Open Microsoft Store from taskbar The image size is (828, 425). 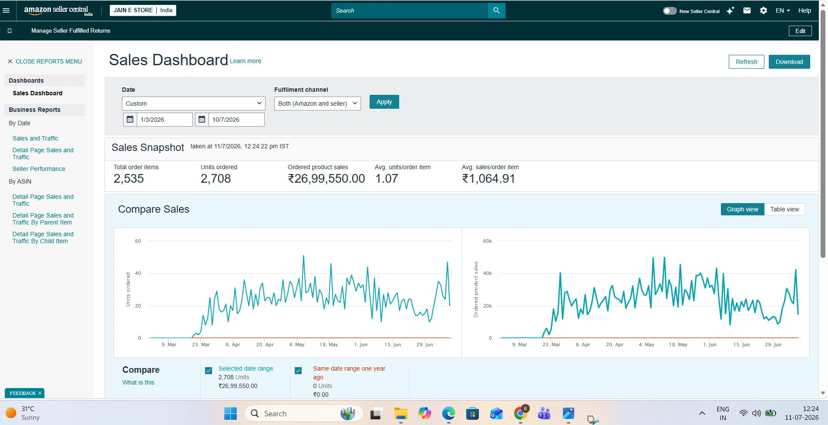pyautogui.click(x=472, y=413)
